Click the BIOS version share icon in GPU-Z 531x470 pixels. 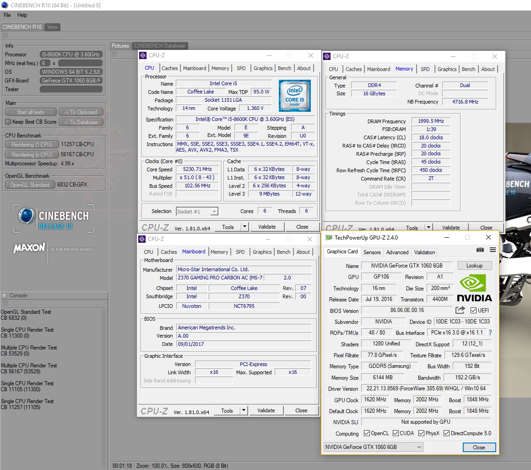click(460, 310)
